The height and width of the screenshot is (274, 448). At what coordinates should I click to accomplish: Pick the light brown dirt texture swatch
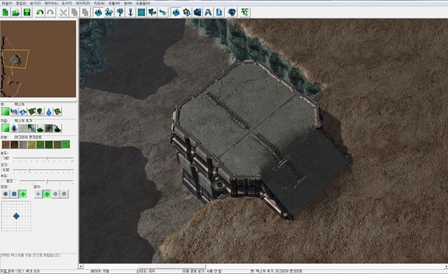click(x=6, y=145)
